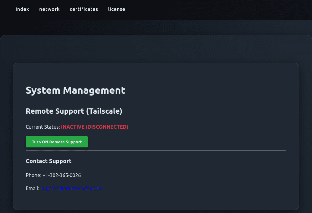The height and width of the screenshot is (213, 312).
Task: Click the Contact Support heading
Action: pos(49,161)
